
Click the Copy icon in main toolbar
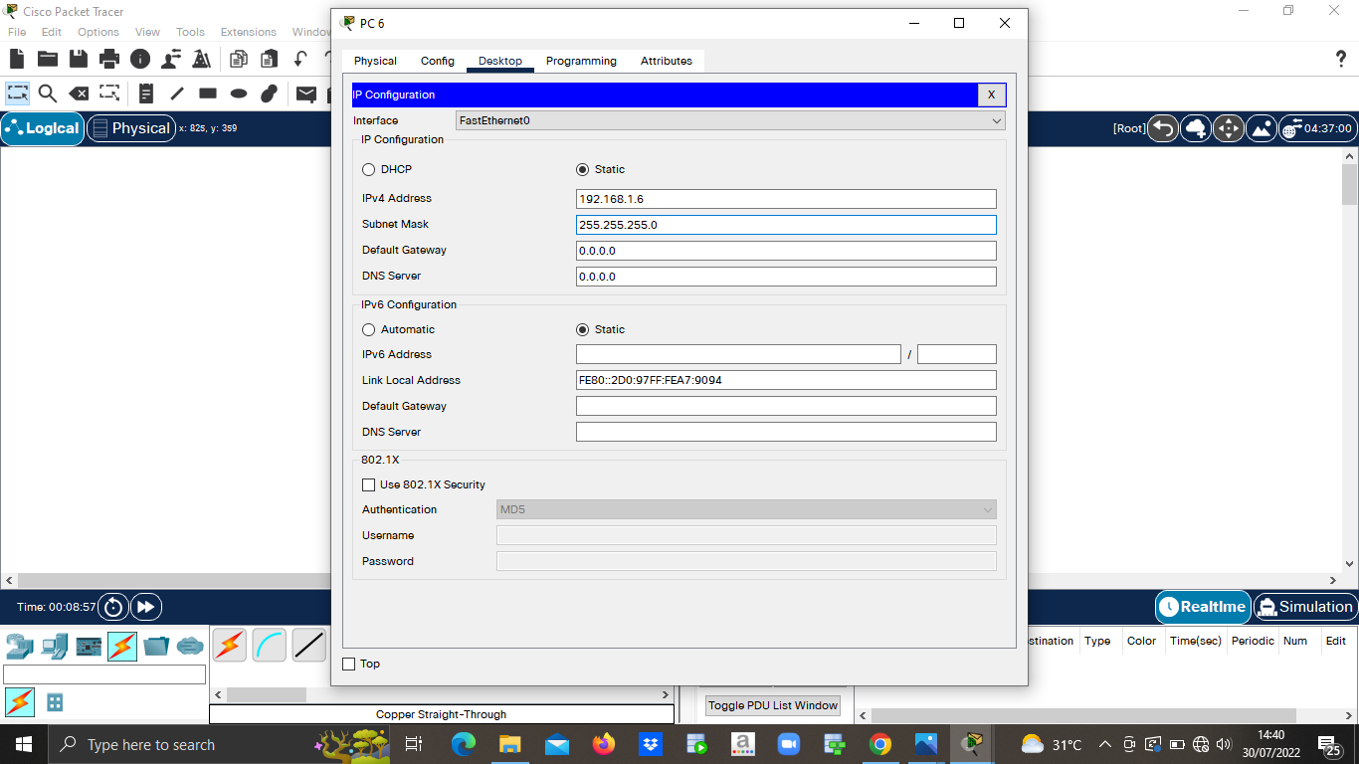coord(239,59)
